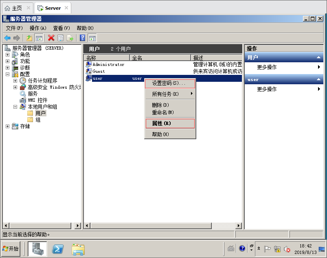The width and height of the screenshot is (327, 258).
Task: Click the blue question mark help icon
Action: 82,38
